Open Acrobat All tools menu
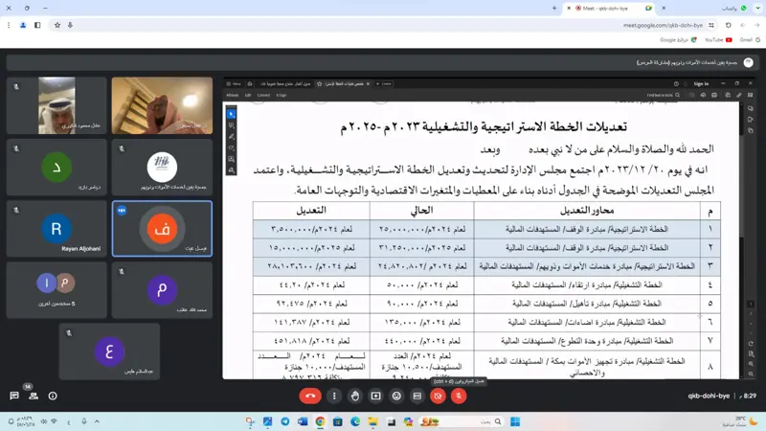This screenshot has height=431, width=766. tap(233, 95)
